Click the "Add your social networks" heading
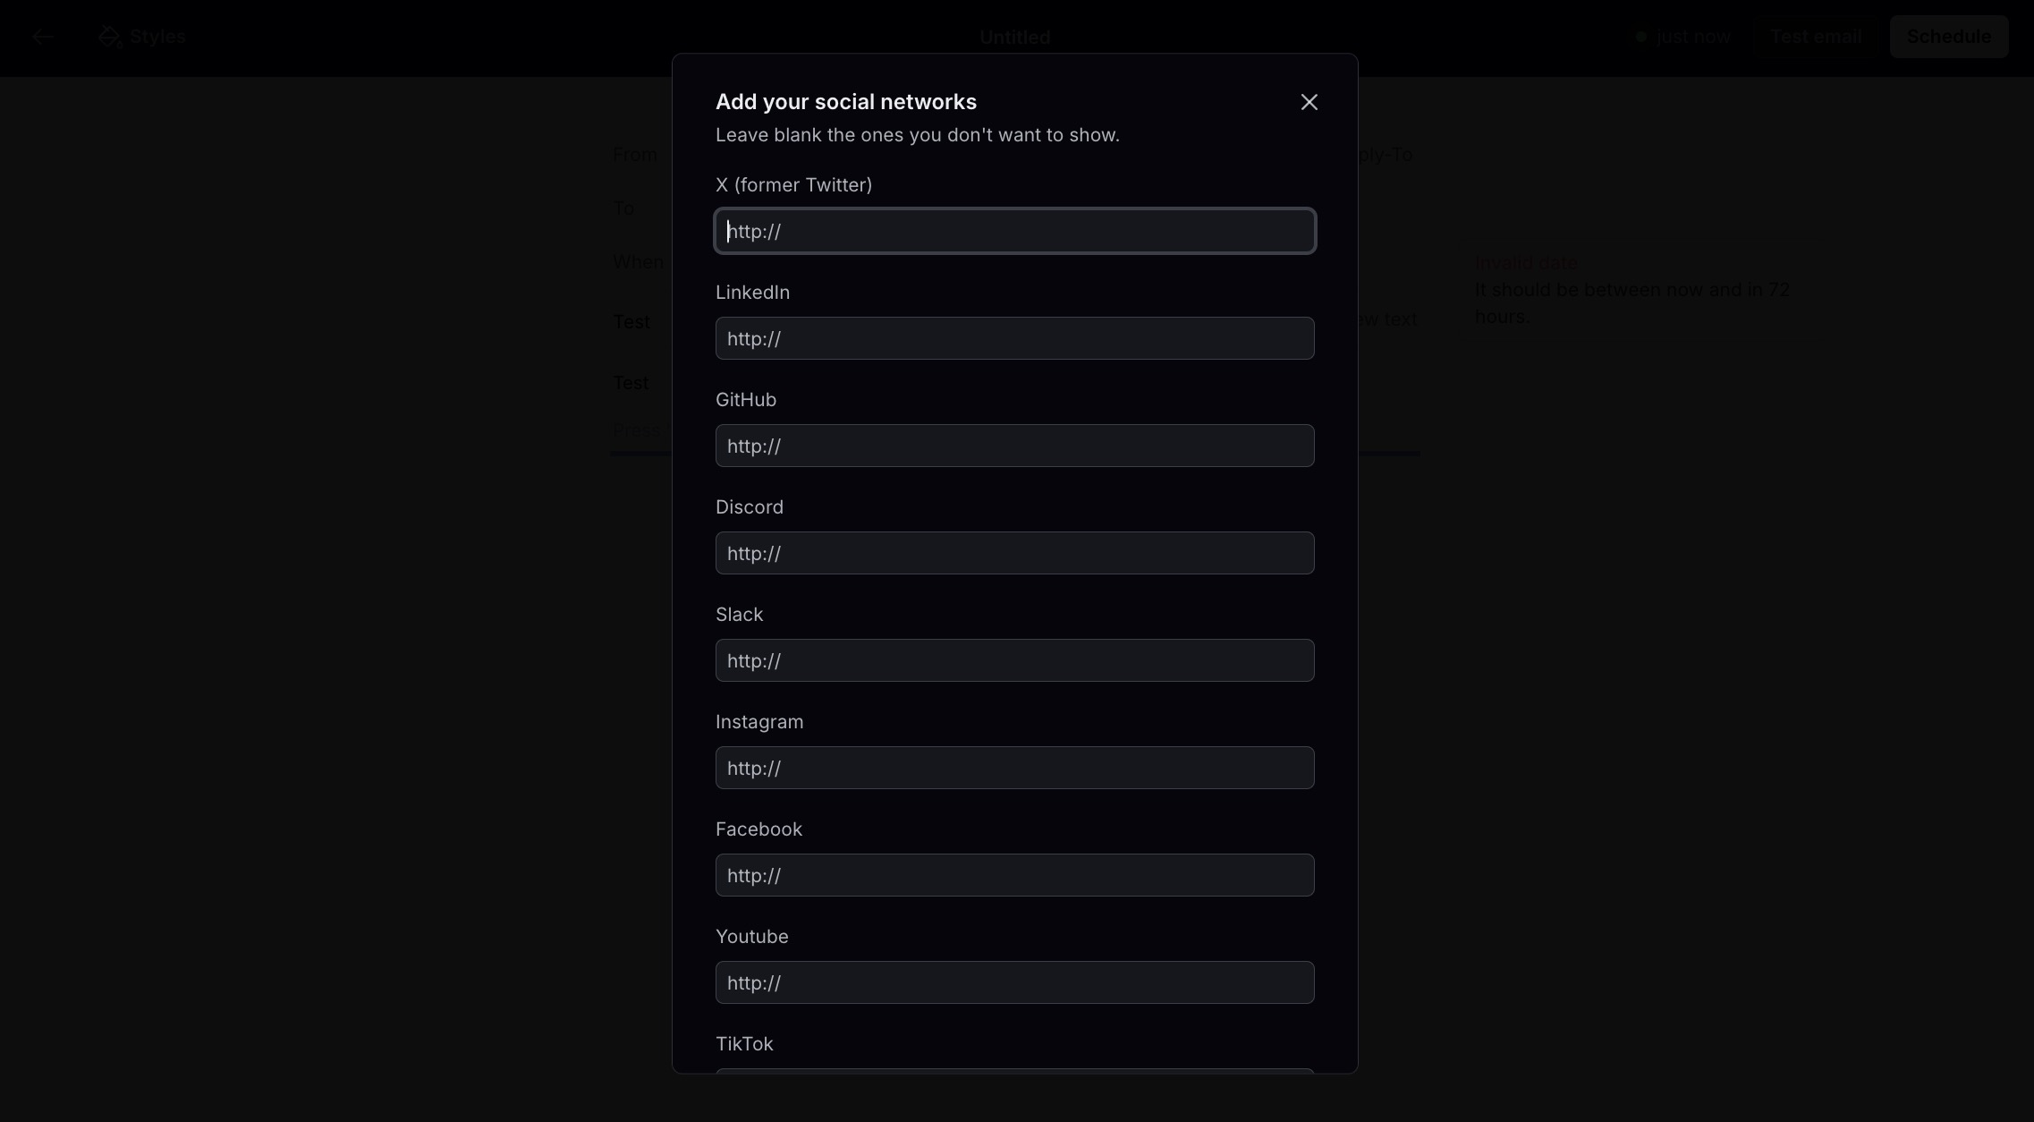 click(845, 102)
